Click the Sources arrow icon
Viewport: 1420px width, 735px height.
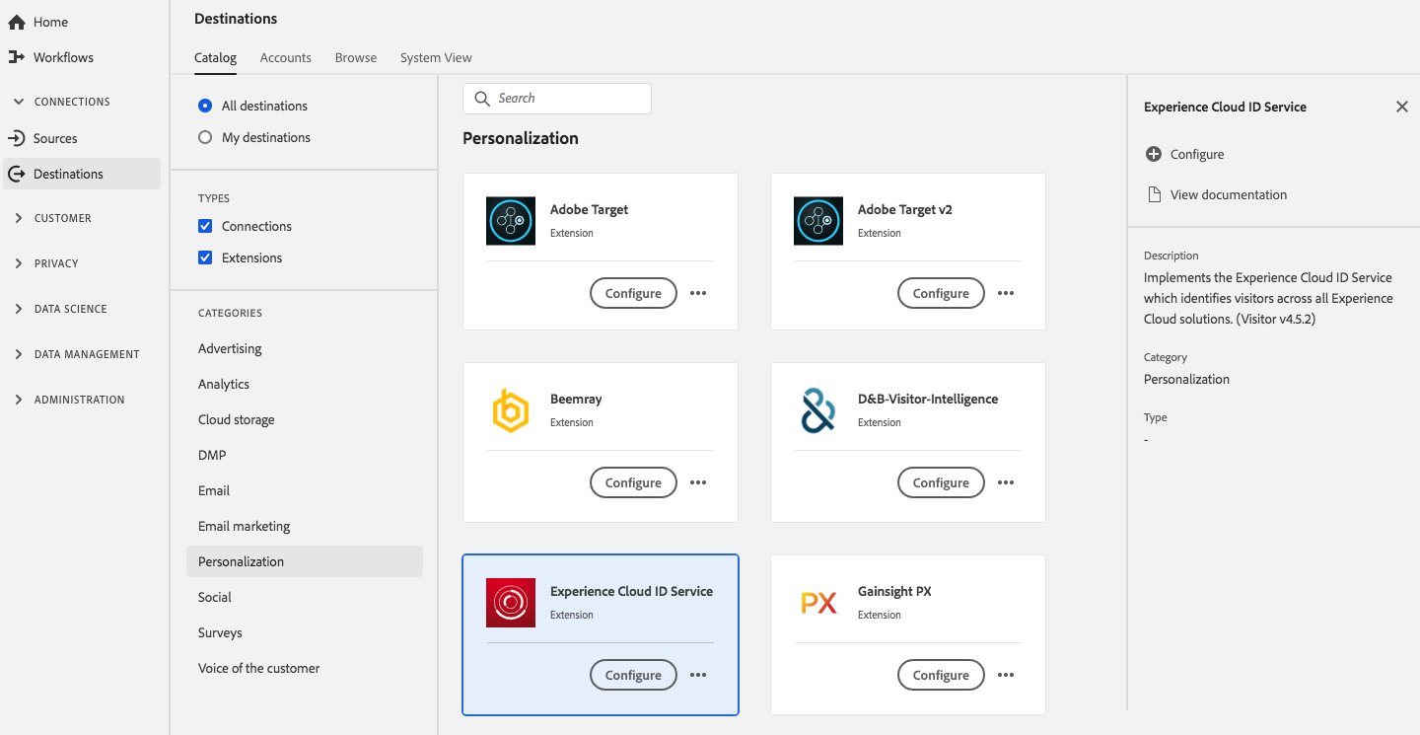tap(16, 138)
